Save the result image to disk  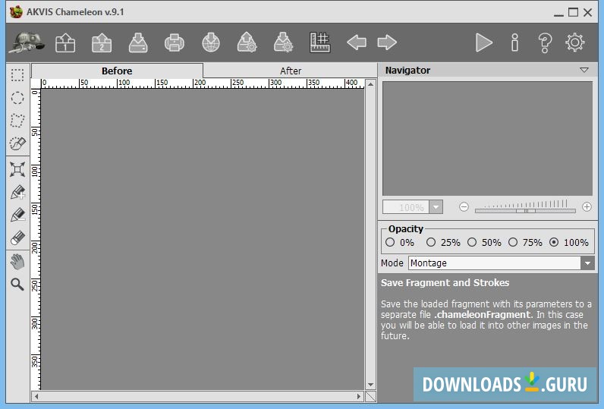tap(138, 42)
